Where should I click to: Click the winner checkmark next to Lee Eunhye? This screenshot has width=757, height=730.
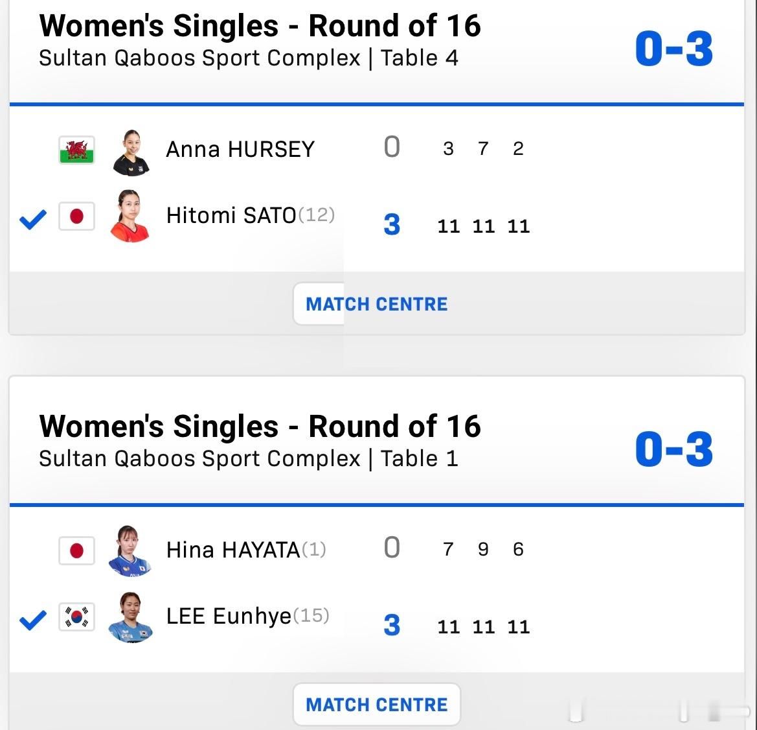[x=33, y=620]
